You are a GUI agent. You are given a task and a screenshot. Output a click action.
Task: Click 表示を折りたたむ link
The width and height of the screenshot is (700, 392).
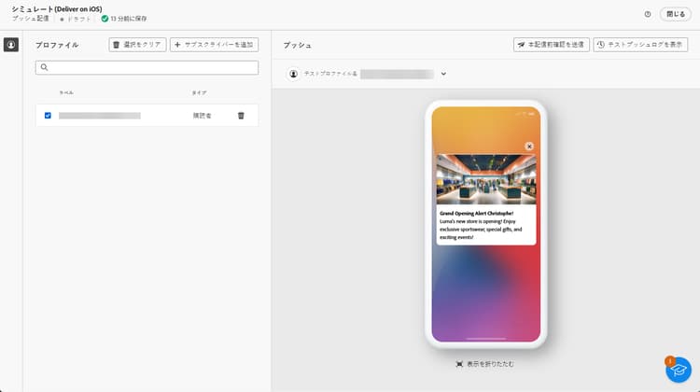click(x=485, y=364)
